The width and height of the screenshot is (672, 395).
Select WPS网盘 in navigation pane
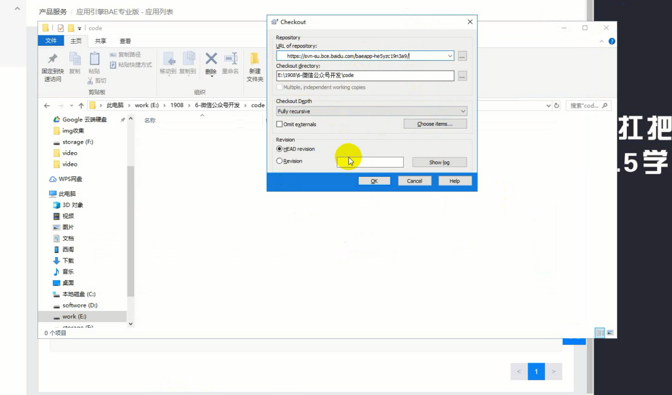tap(65, 179)
